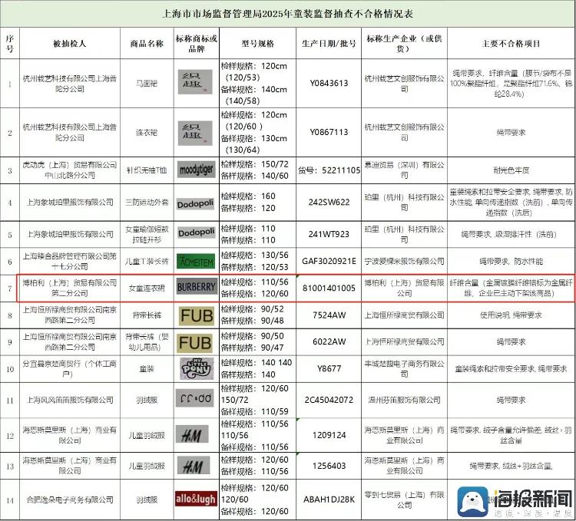
Task: Click the failed item 绳带要求、防水性能
Action: point(511,261)
